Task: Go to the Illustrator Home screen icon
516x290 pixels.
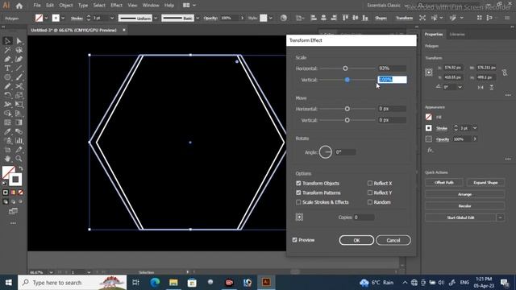Action: 19,6
